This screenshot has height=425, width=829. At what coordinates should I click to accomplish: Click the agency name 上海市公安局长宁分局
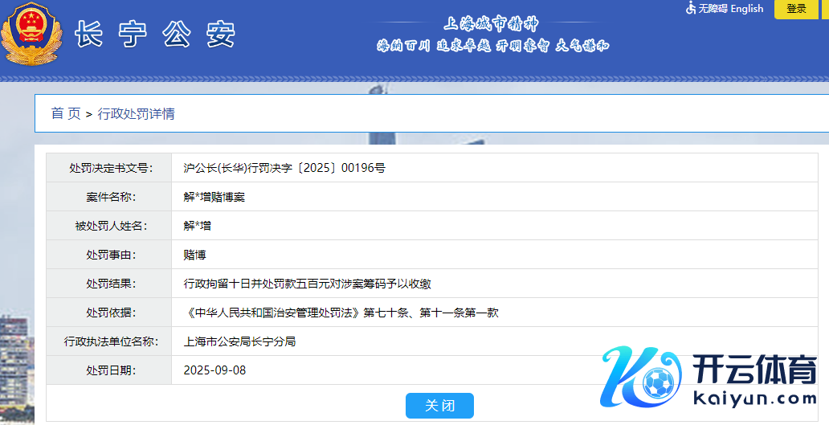point(239,341)
